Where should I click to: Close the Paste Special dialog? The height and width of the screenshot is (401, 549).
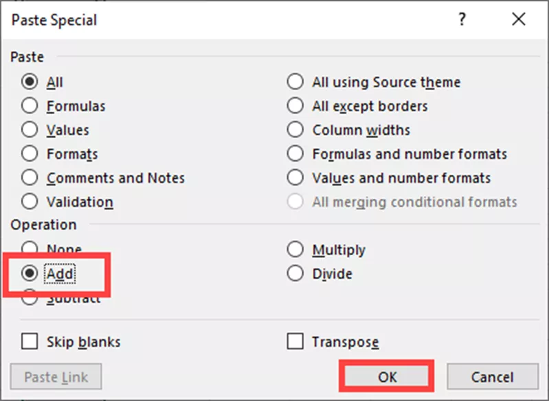click(x=519, y=19)
